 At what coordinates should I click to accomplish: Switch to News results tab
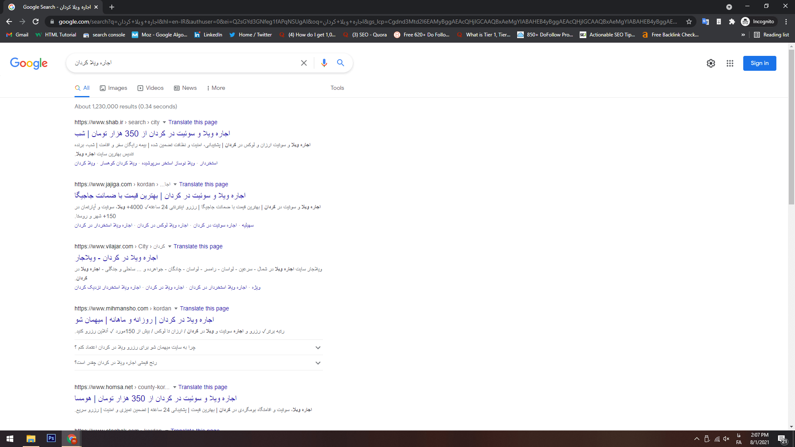pyautogui.click(x=185, y=88)
